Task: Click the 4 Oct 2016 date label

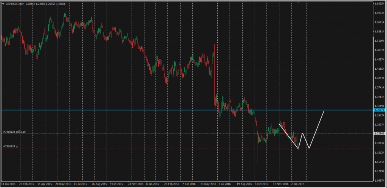Action: [261, 184]
